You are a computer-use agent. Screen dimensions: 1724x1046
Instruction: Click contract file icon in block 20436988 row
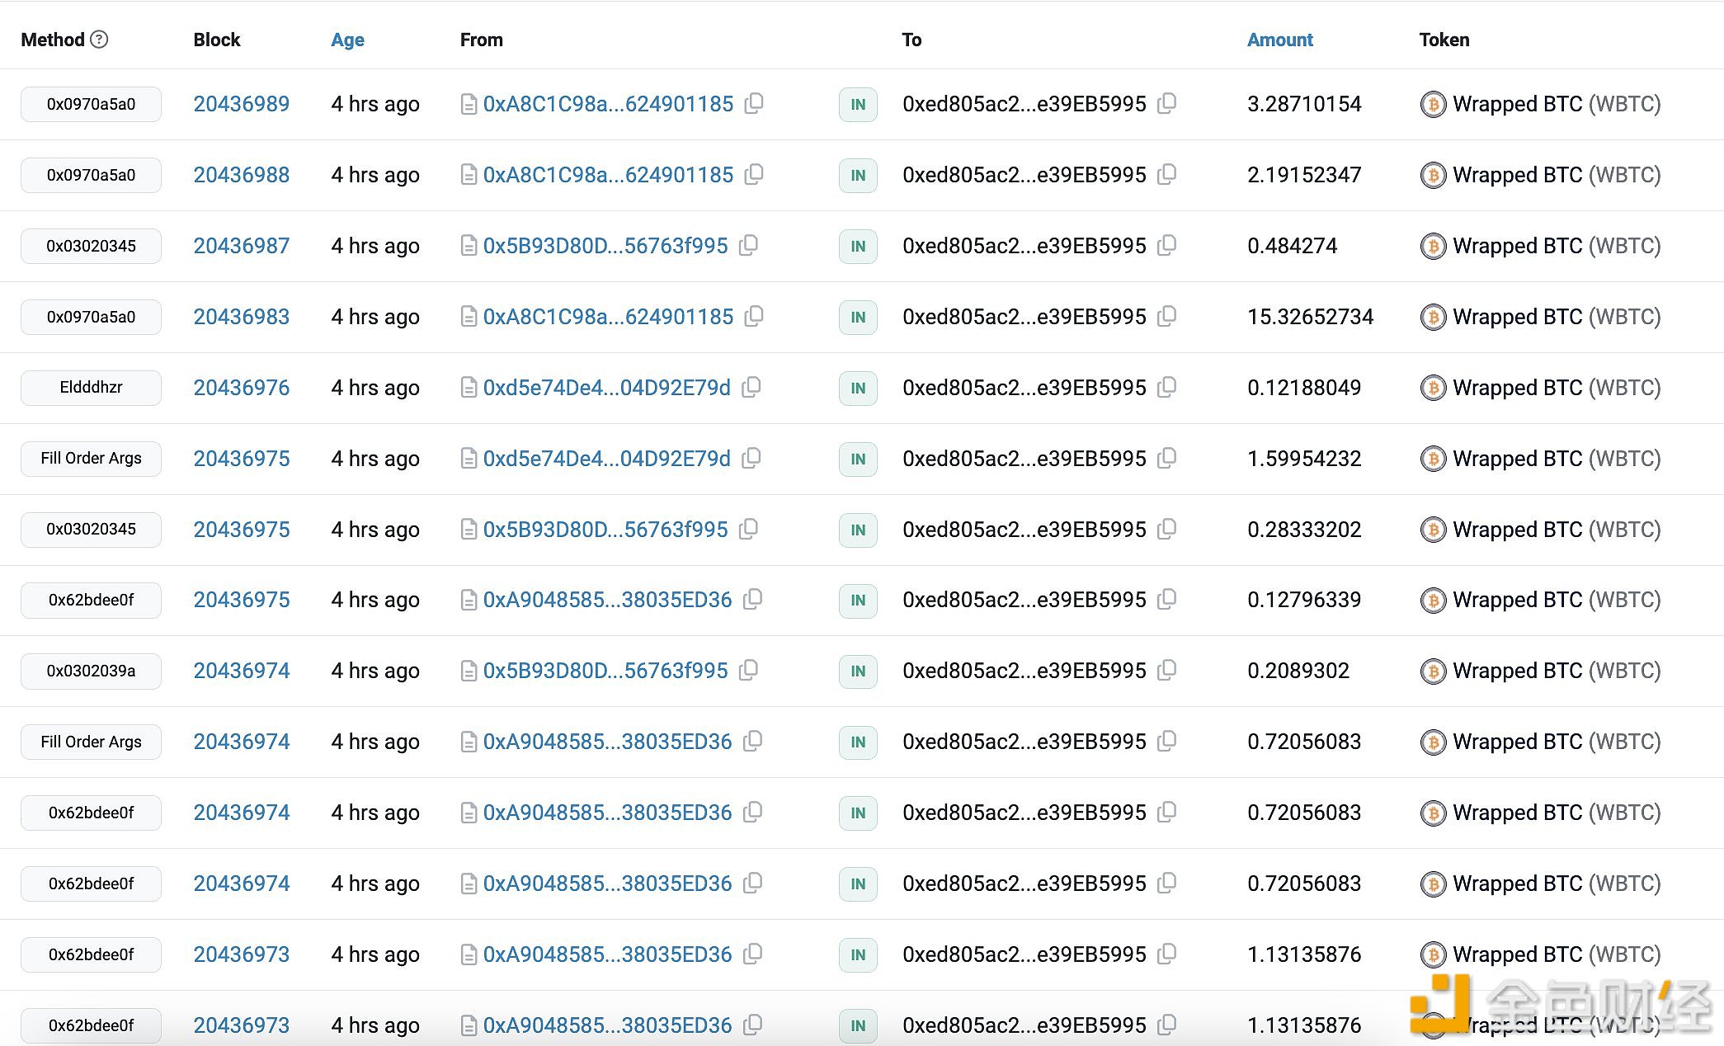[x=469, y=176]
